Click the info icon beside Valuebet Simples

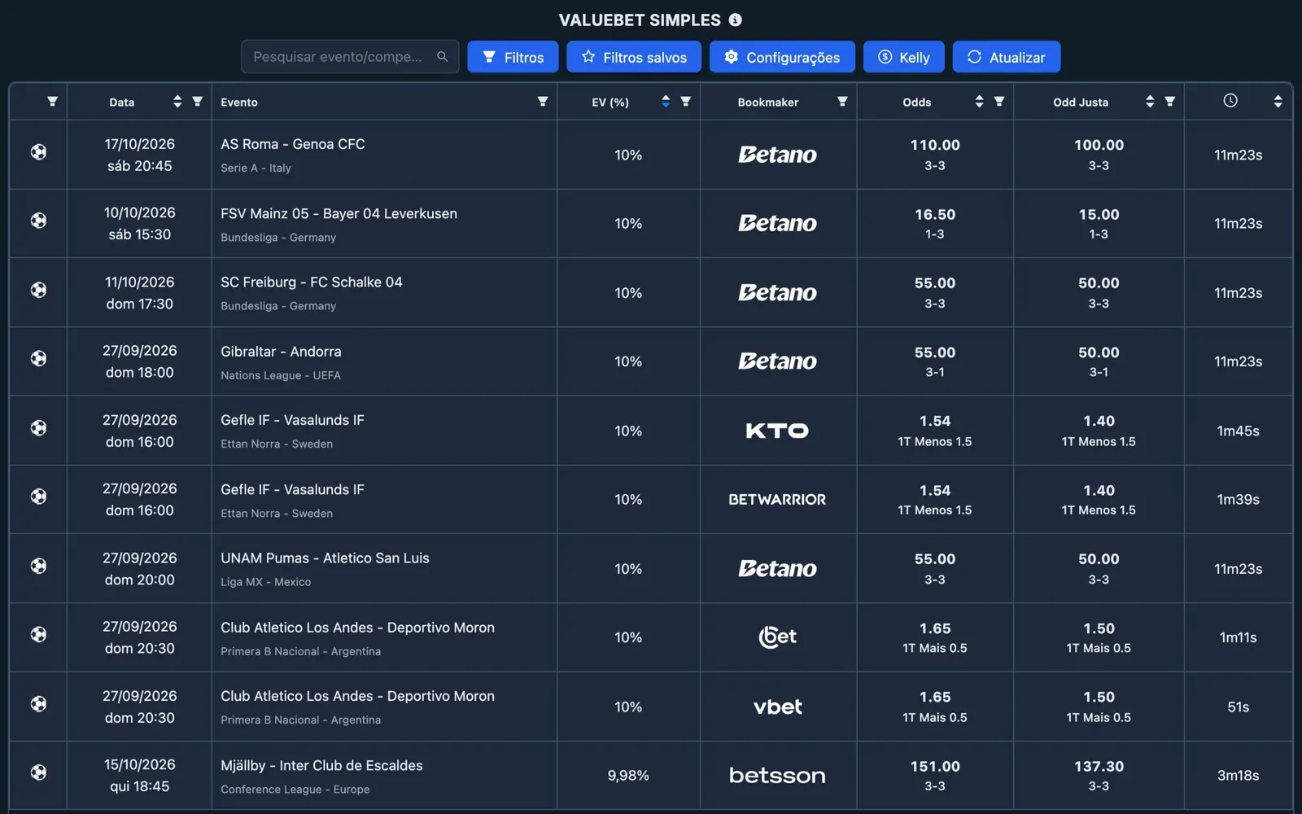tap(735, 20)
